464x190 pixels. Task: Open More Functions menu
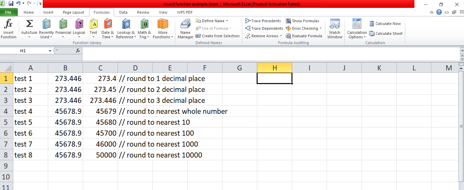[x=163, y=29]
